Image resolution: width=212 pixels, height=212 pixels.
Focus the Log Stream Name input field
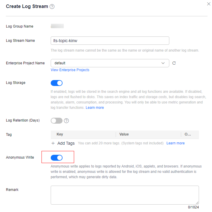coord(110,41)
